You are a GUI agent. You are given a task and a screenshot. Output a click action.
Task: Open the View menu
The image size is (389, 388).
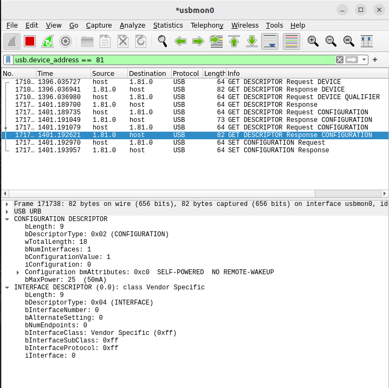(53, 25)
